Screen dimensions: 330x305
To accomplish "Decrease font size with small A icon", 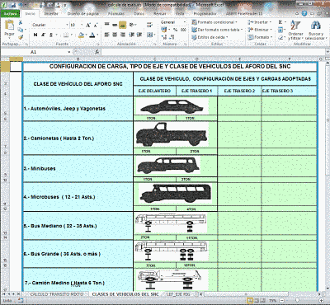I will (x=96, y=25).
